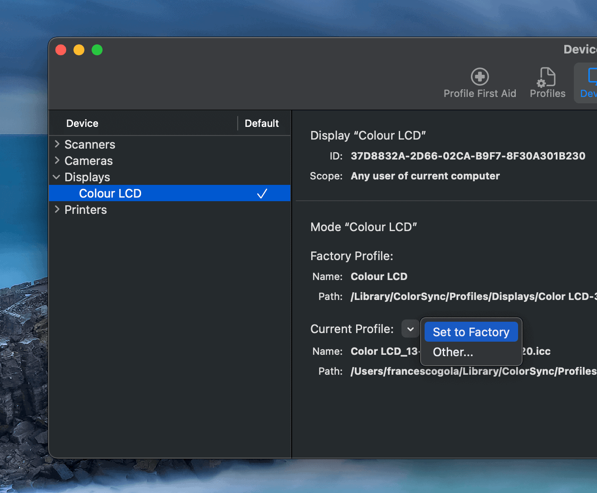Switch to the Profiles toolbar icon

(547, 83)
